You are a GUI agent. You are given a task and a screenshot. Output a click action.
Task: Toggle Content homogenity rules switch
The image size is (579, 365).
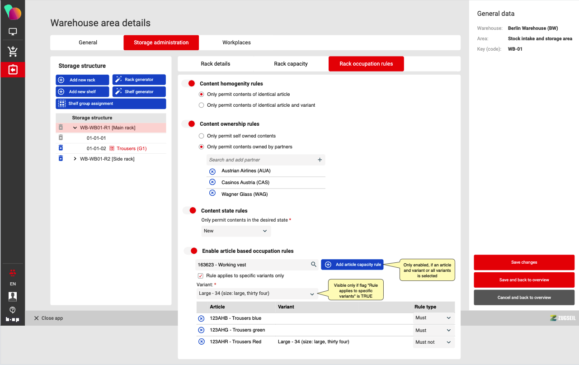(x=188, y=84)
